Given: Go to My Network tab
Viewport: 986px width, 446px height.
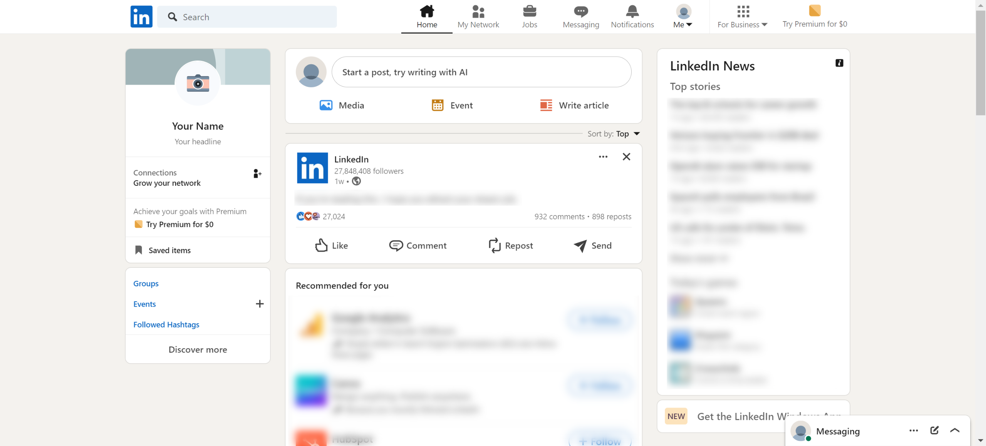Looking at the screenshot, I should (x=478, y=17).
